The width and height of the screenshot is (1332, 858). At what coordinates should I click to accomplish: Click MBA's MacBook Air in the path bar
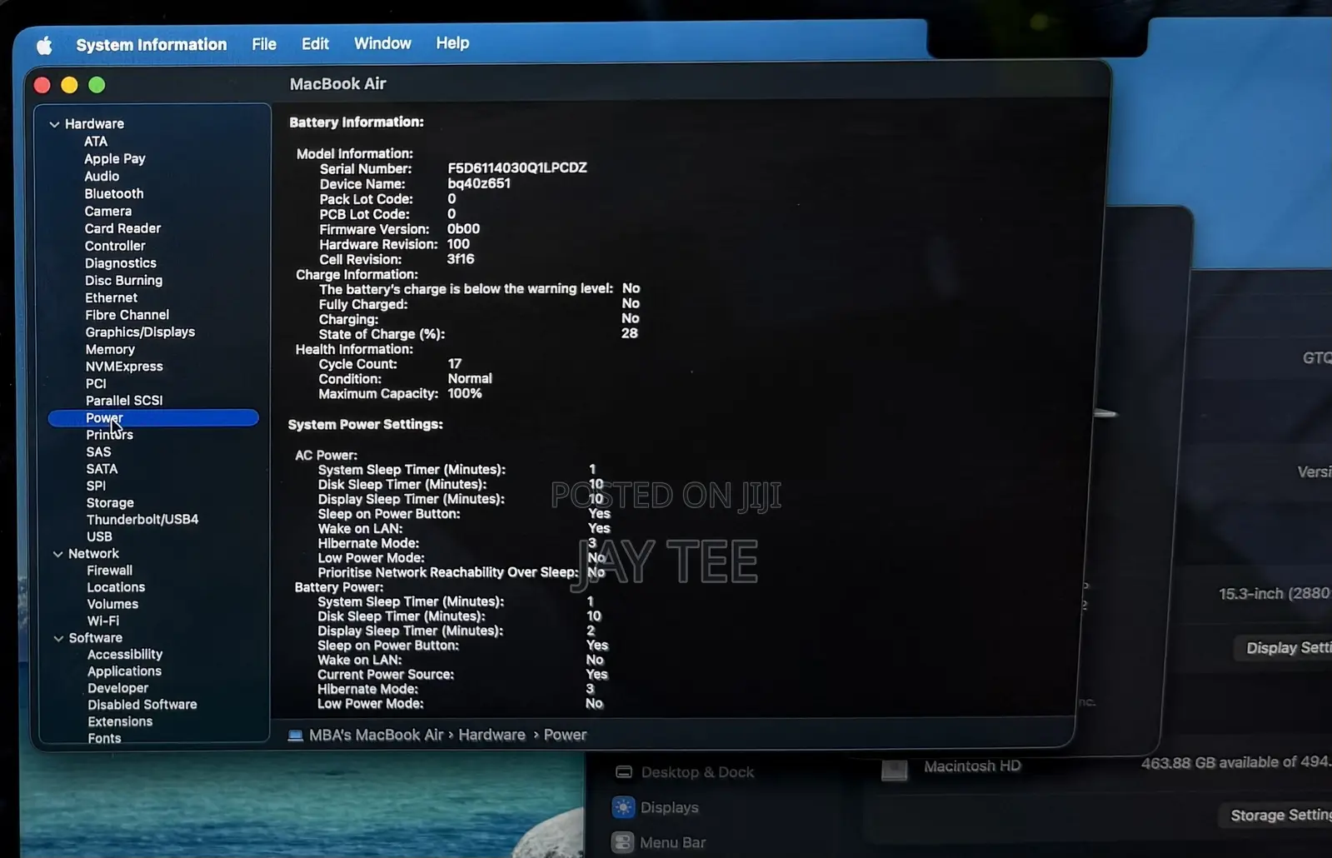[377, 735]
